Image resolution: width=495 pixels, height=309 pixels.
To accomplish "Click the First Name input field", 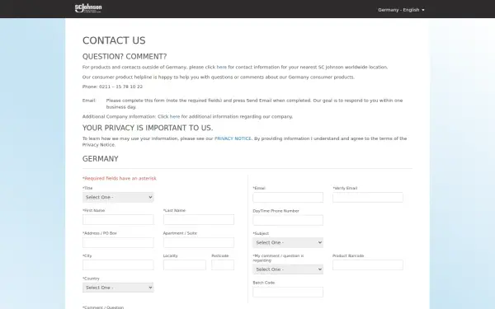I will pos(118,219).
